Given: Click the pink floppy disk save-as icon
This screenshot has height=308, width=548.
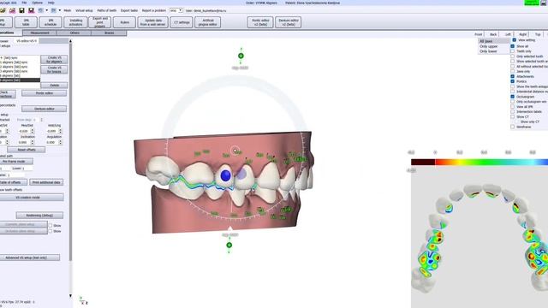Looking at the screenshot, I should pos(31,10).
